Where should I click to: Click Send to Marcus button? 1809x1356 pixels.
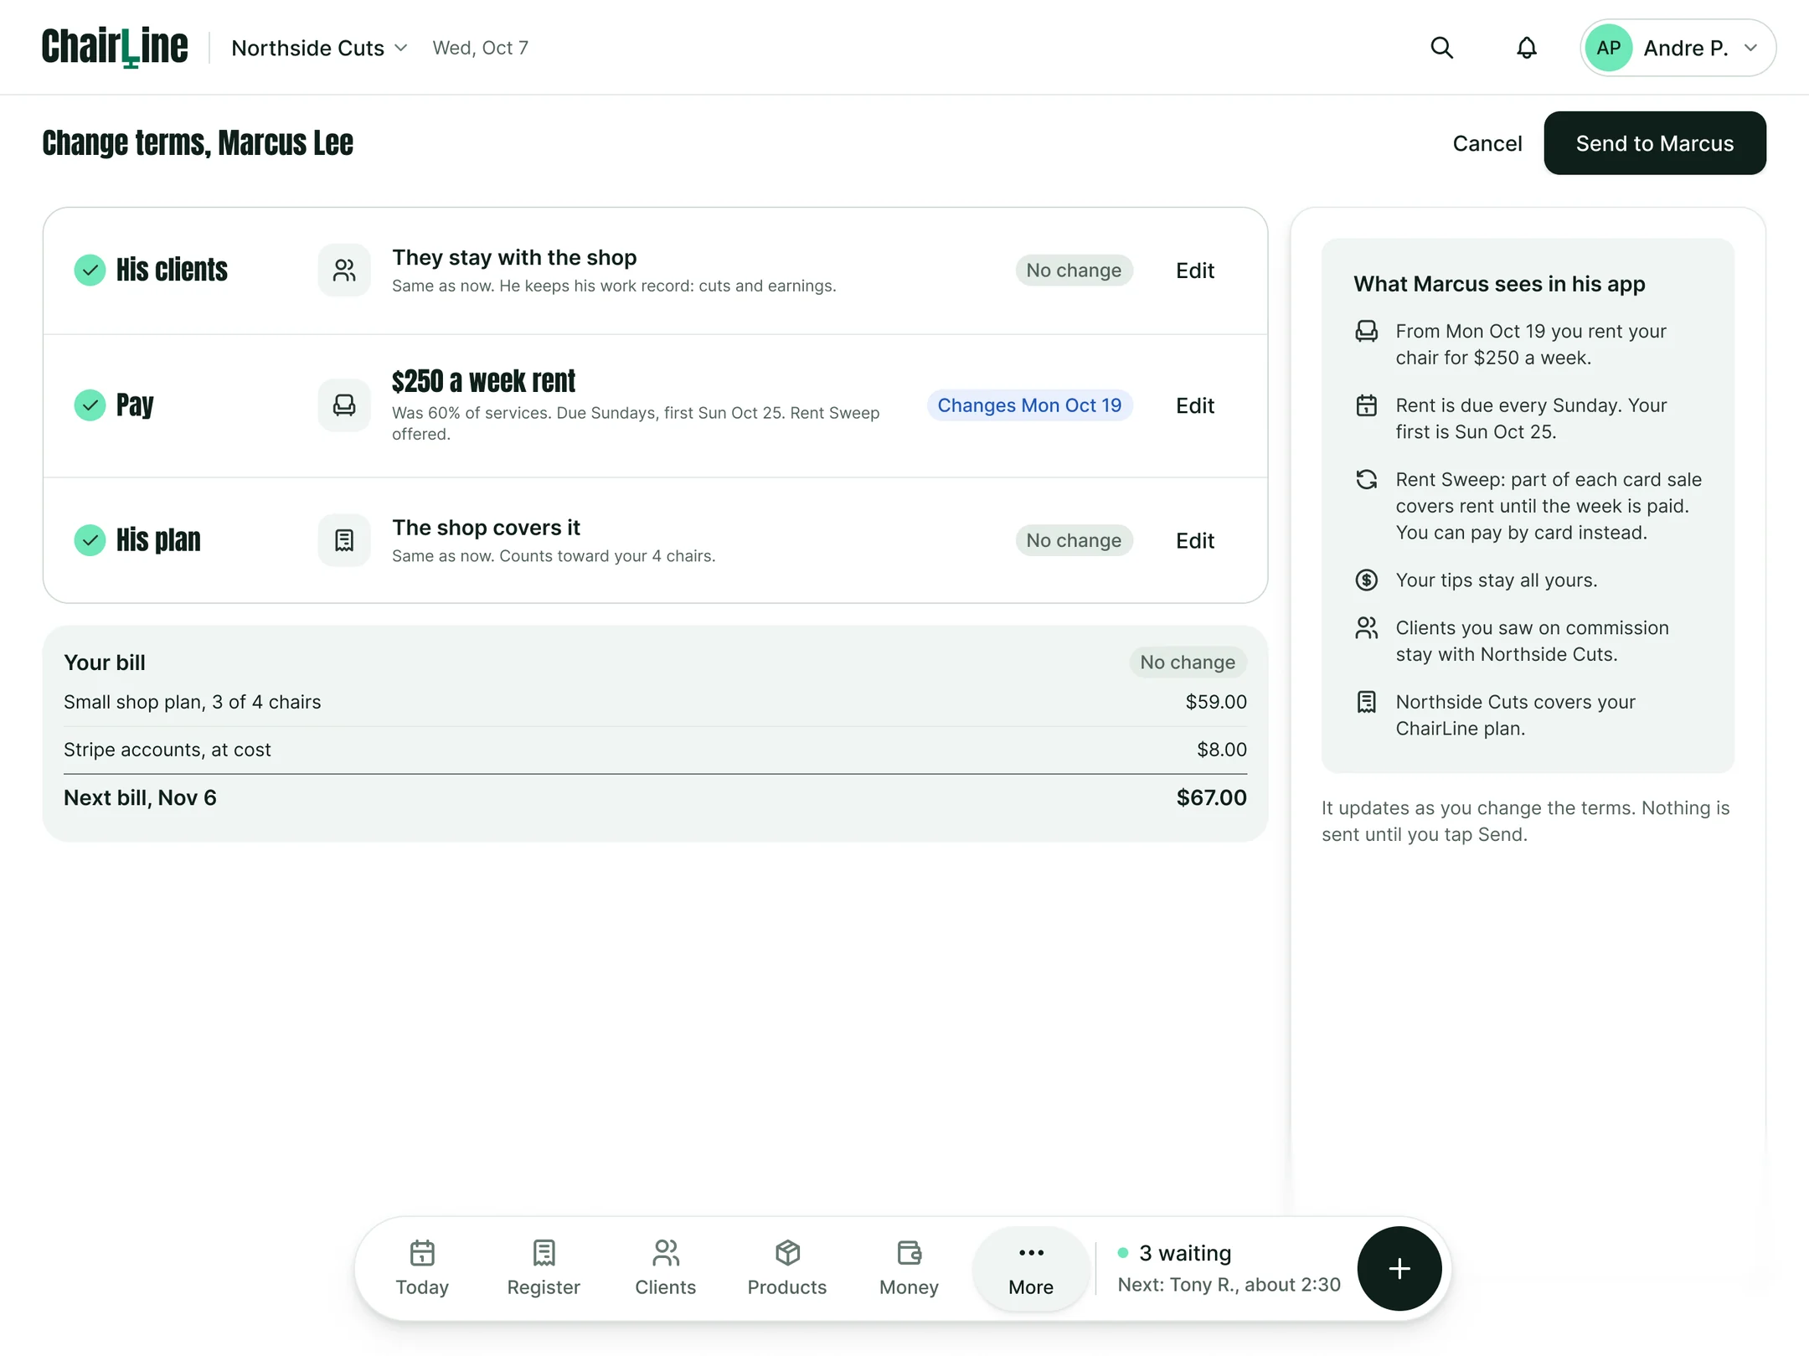pos(1654,143)
